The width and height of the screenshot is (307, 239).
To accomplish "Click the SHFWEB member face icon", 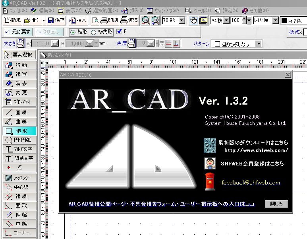I will [210, 163].
